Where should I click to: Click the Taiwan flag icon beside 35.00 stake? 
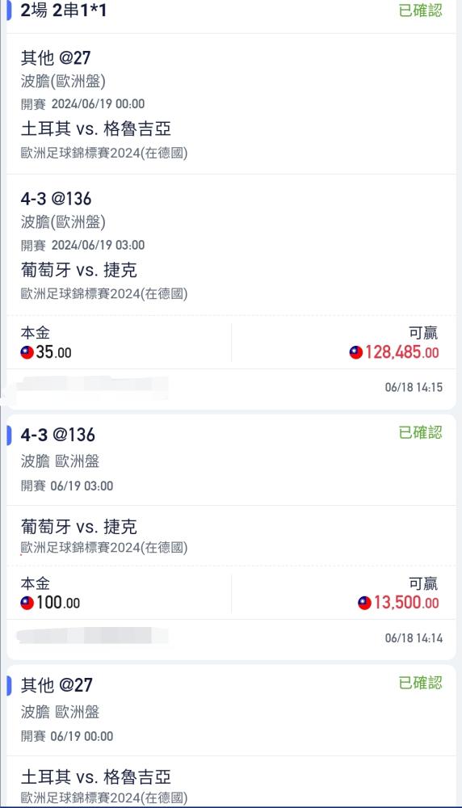click(x=27, y=352)
